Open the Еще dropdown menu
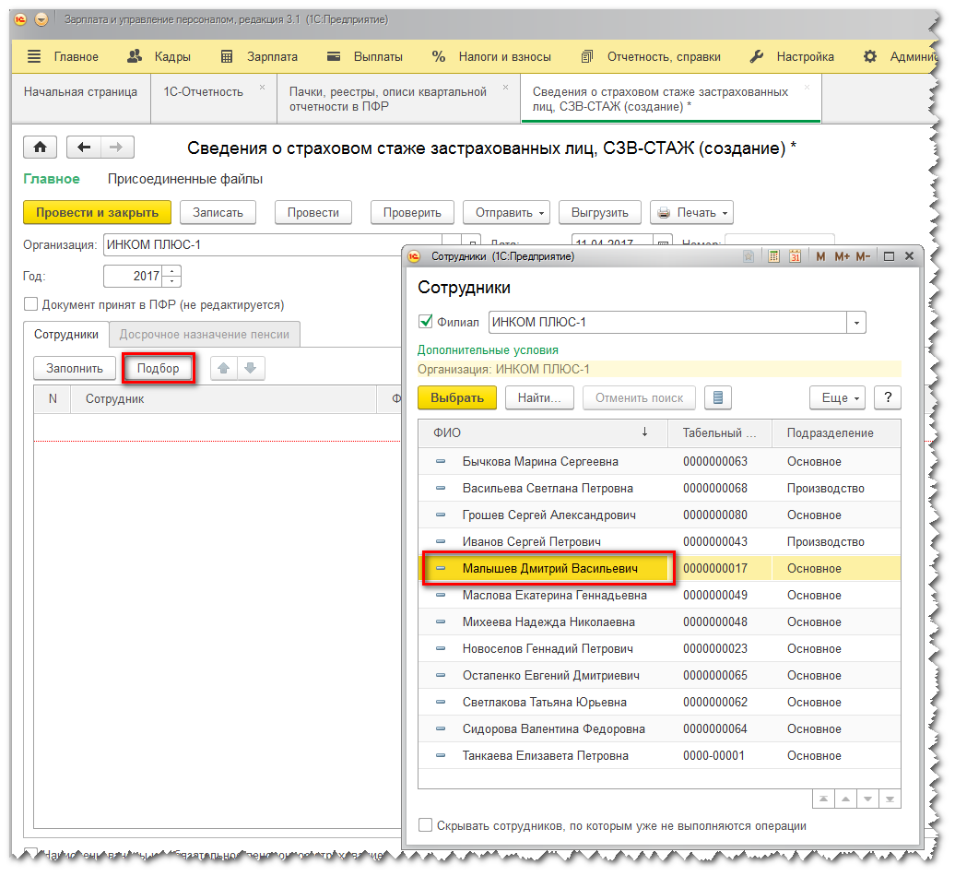955x876 pixels. click(x=837, y=397)
